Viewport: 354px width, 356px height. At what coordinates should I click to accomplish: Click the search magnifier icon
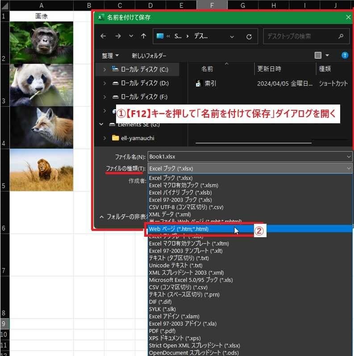[x=341, y=37]
